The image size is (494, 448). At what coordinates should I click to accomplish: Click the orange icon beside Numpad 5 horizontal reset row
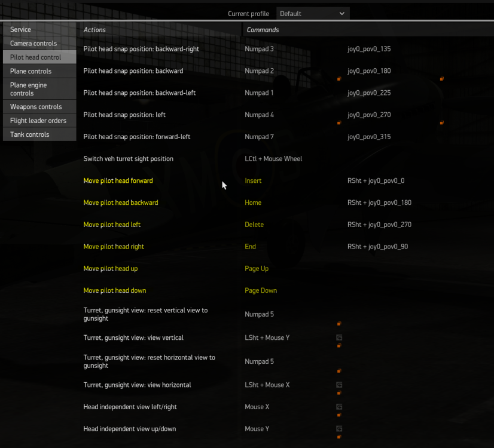339,371
